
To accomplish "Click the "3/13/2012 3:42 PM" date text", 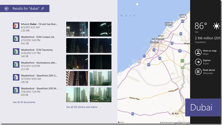I will 31,40.
